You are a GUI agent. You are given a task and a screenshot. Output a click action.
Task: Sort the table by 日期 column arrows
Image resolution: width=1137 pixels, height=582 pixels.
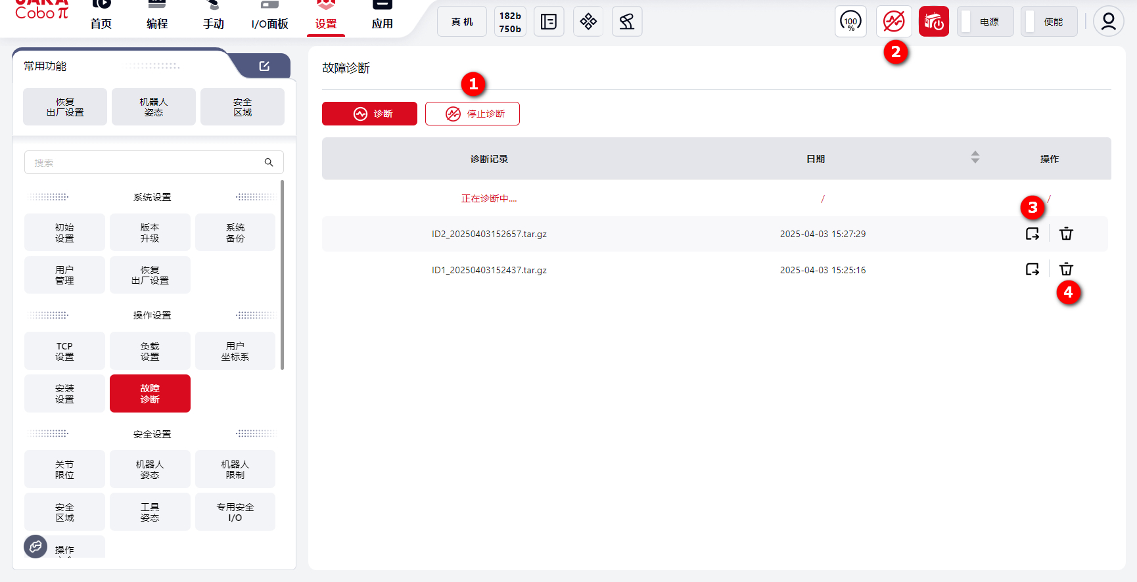[x=975, y=158]
